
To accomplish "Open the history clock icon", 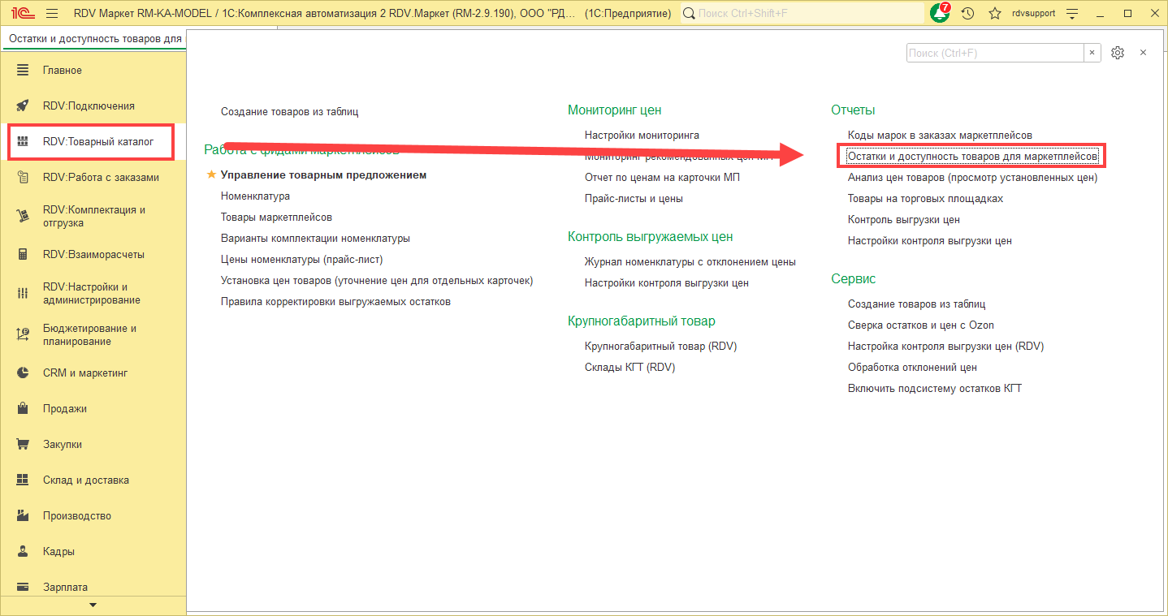I will click(967, 14).
